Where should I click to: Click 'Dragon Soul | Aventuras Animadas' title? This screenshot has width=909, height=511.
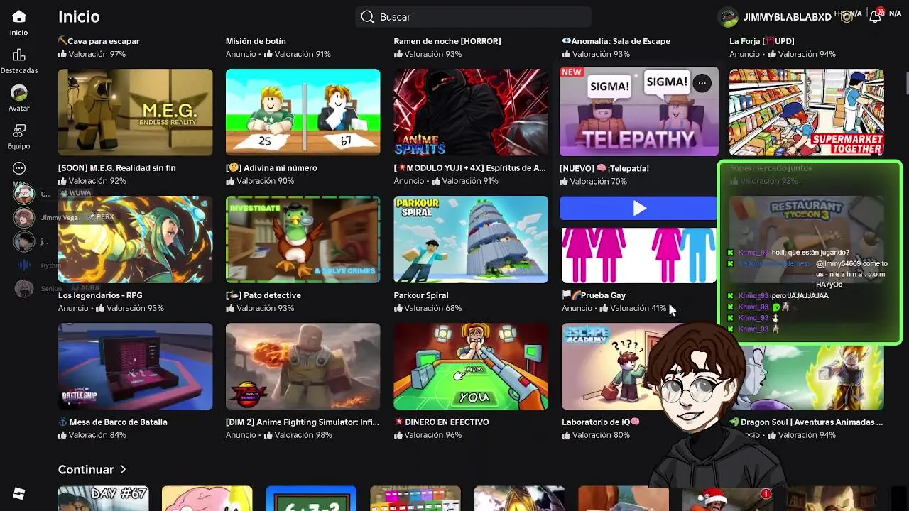(x=806, y=422)
